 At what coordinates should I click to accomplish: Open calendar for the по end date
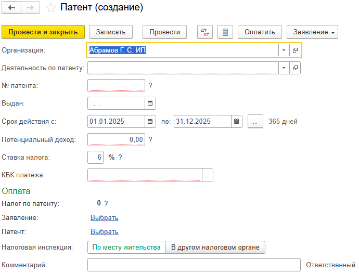click(x=237, y=121)
